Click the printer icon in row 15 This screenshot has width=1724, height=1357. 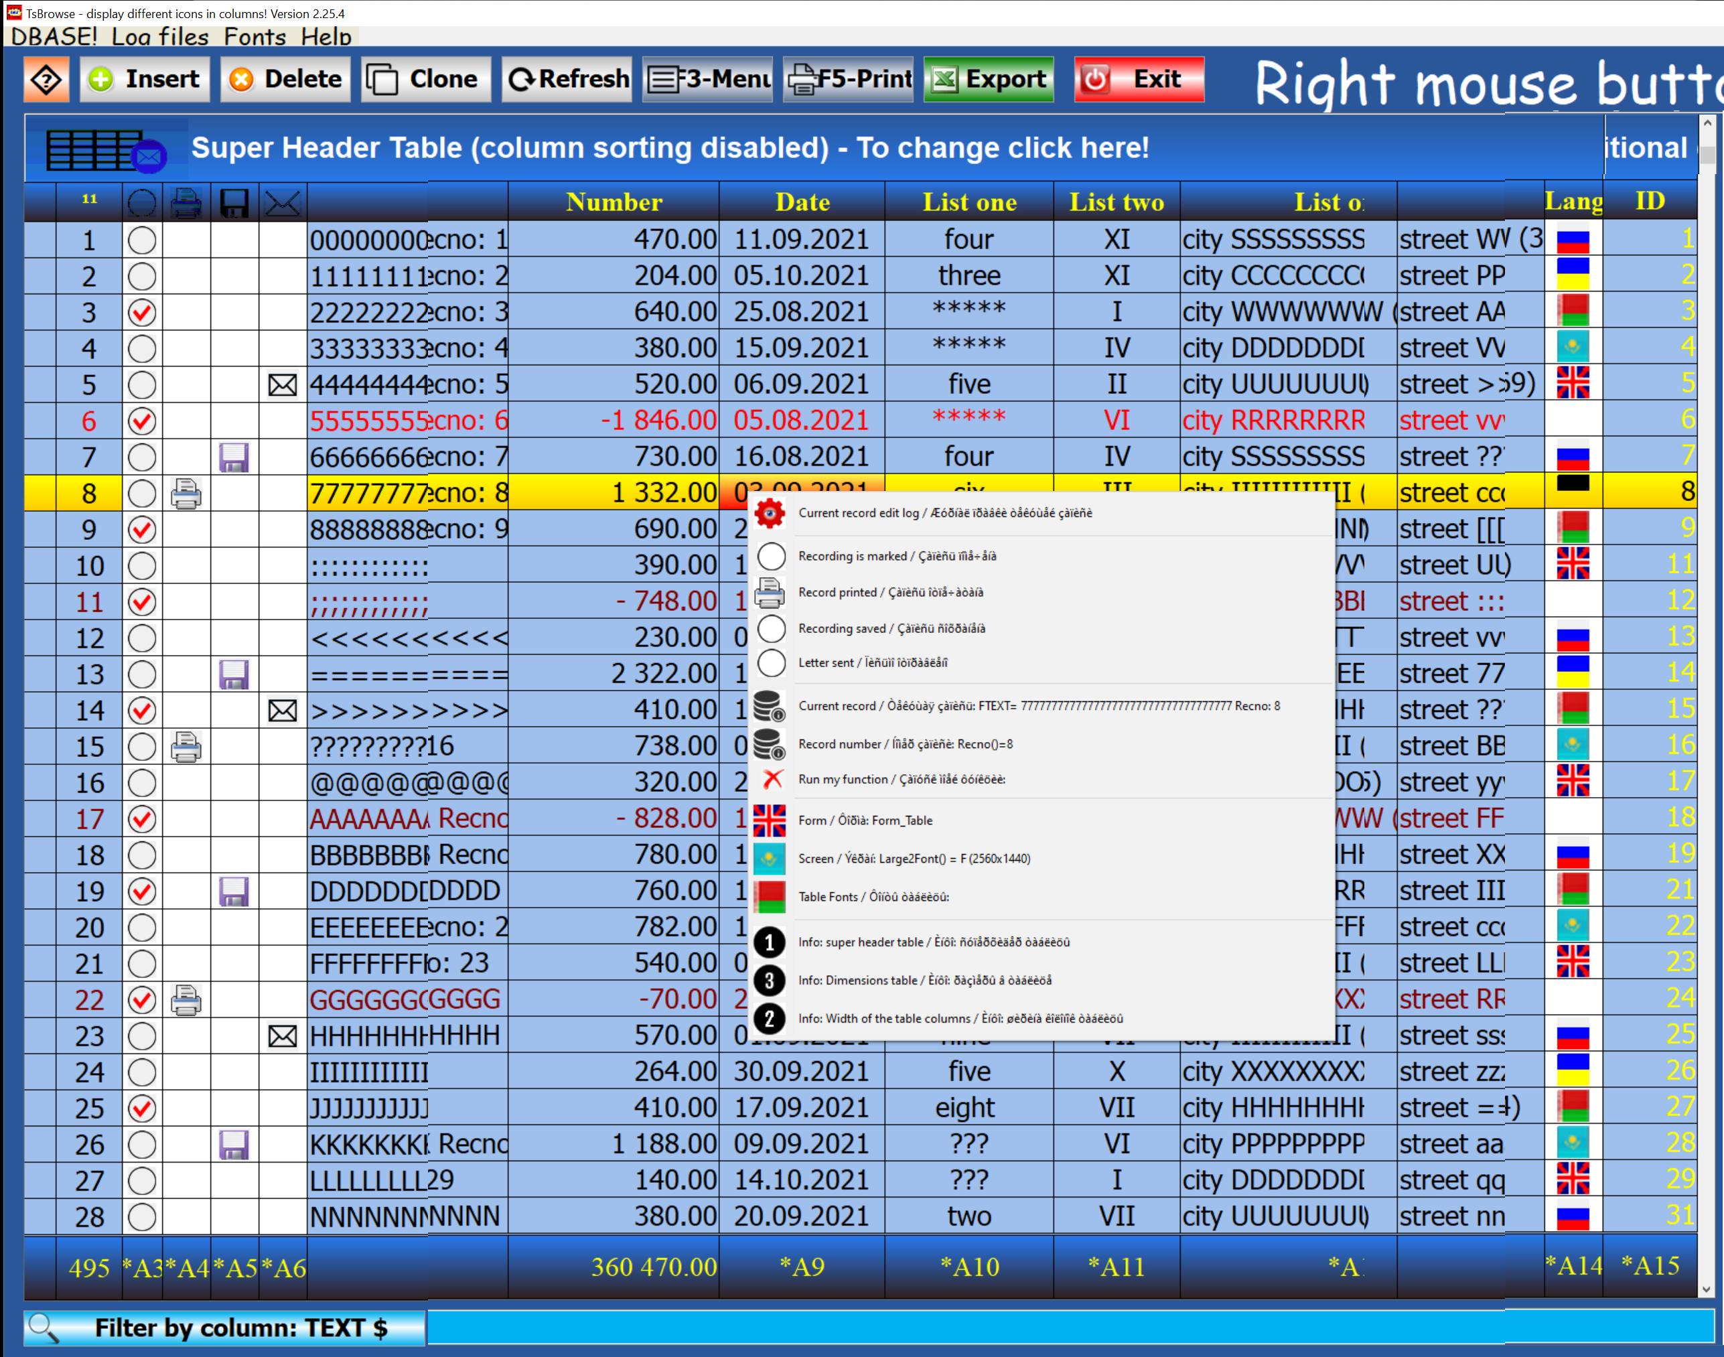point(186,747)
